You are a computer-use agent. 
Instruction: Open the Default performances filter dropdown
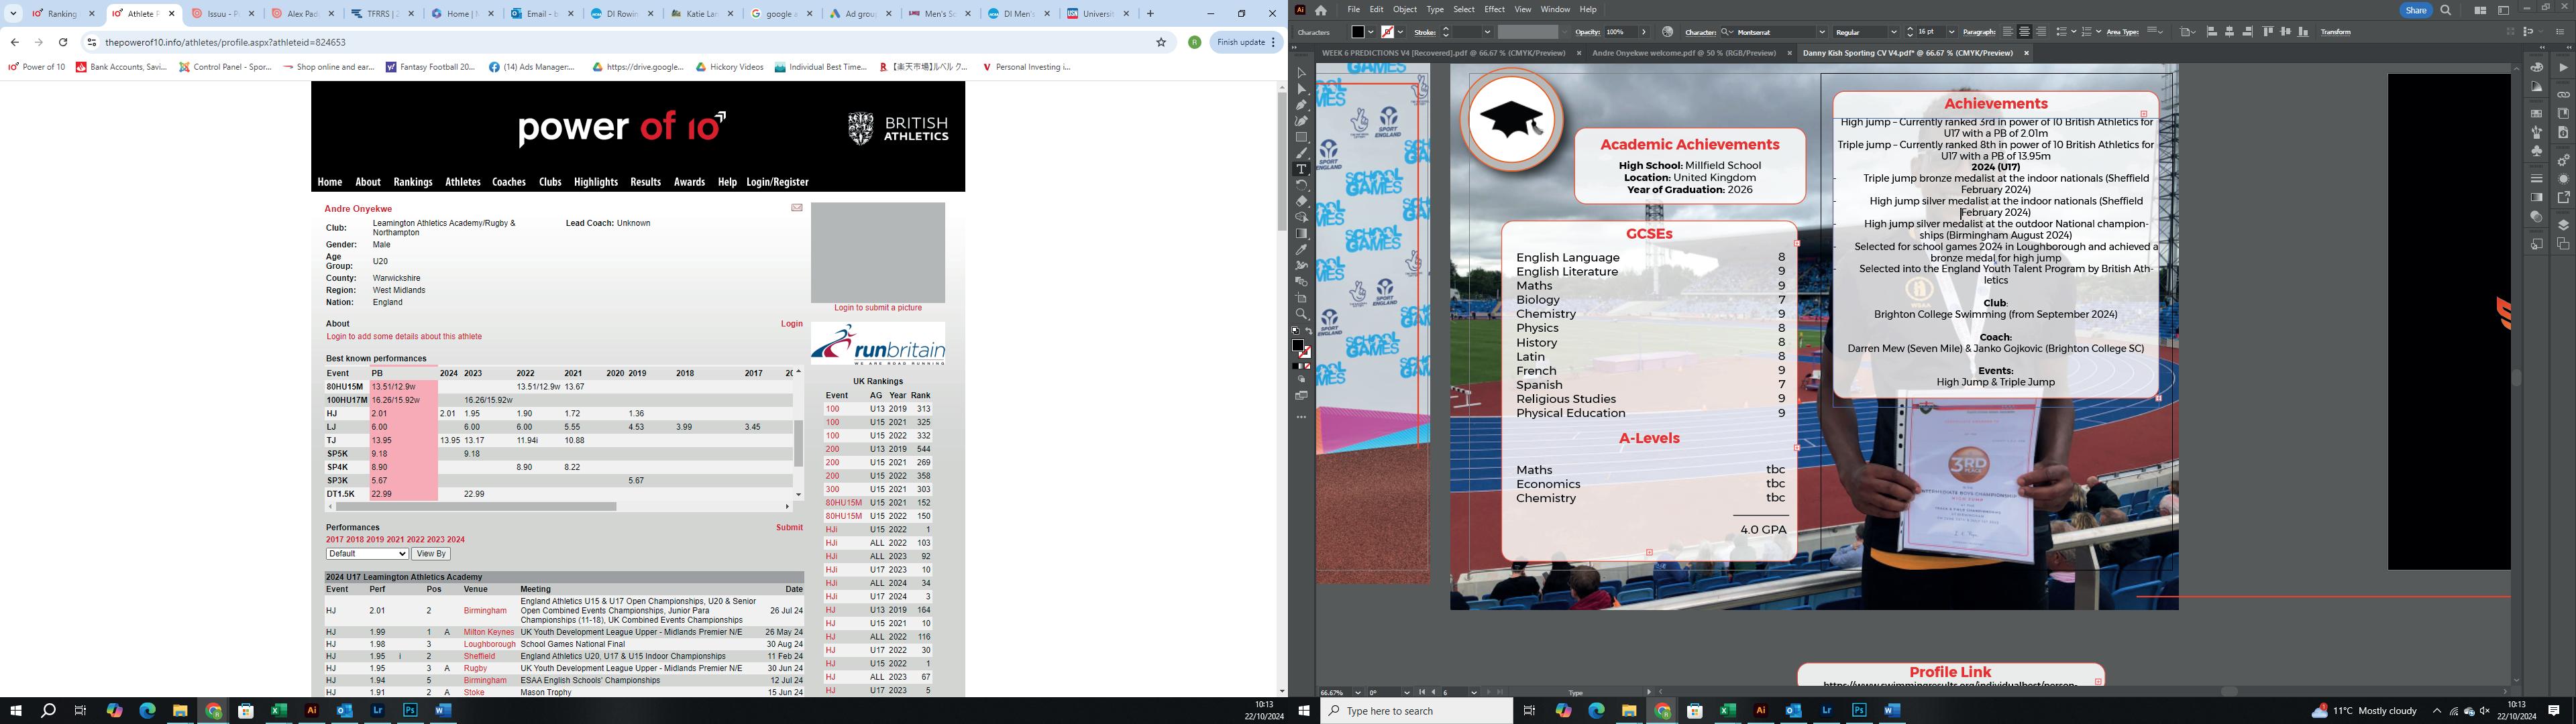point(366,554)
